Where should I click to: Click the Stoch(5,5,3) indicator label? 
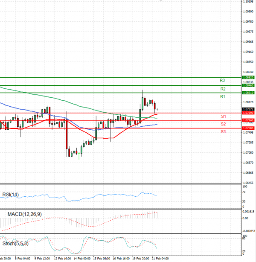[x=15, y=244]
